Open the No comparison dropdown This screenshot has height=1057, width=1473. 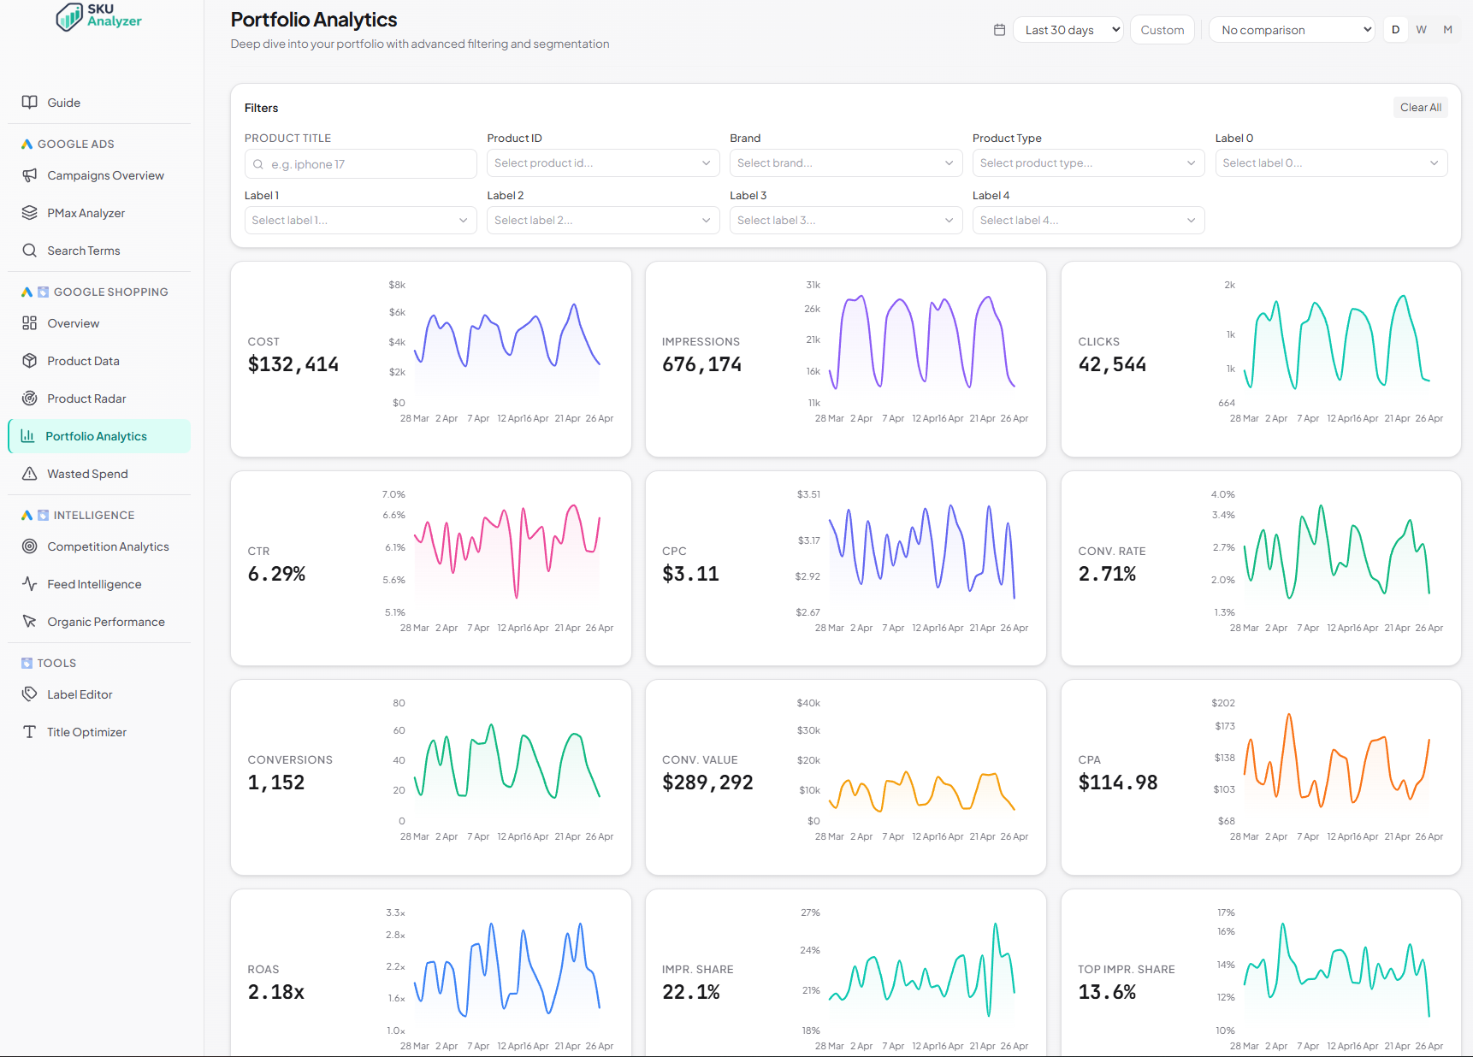pos(1292,30)
